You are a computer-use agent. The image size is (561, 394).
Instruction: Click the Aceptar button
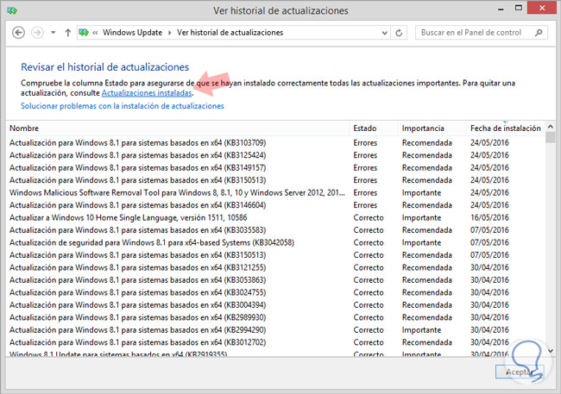click(x=520, y=372)
